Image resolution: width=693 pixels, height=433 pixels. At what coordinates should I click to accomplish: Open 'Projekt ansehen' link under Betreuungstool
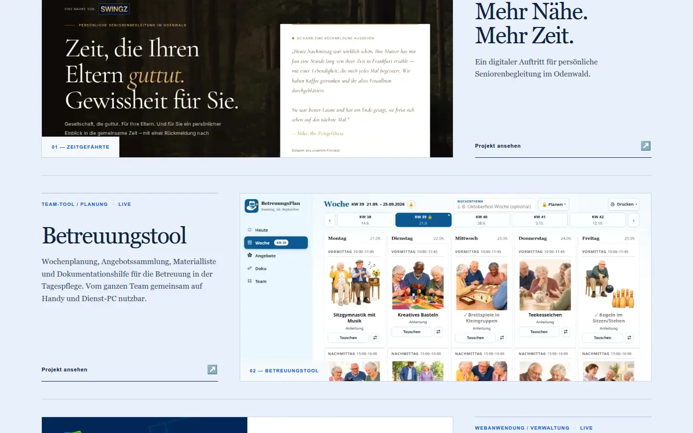pyautogui.click(x=64, y=369)
